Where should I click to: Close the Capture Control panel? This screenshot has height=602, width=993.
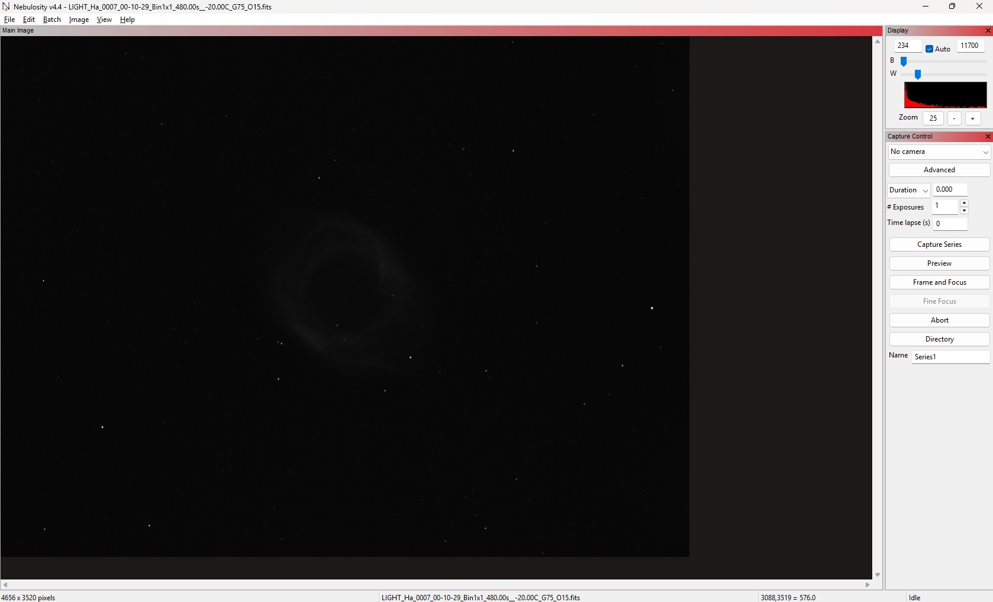[x=988, y=137]
